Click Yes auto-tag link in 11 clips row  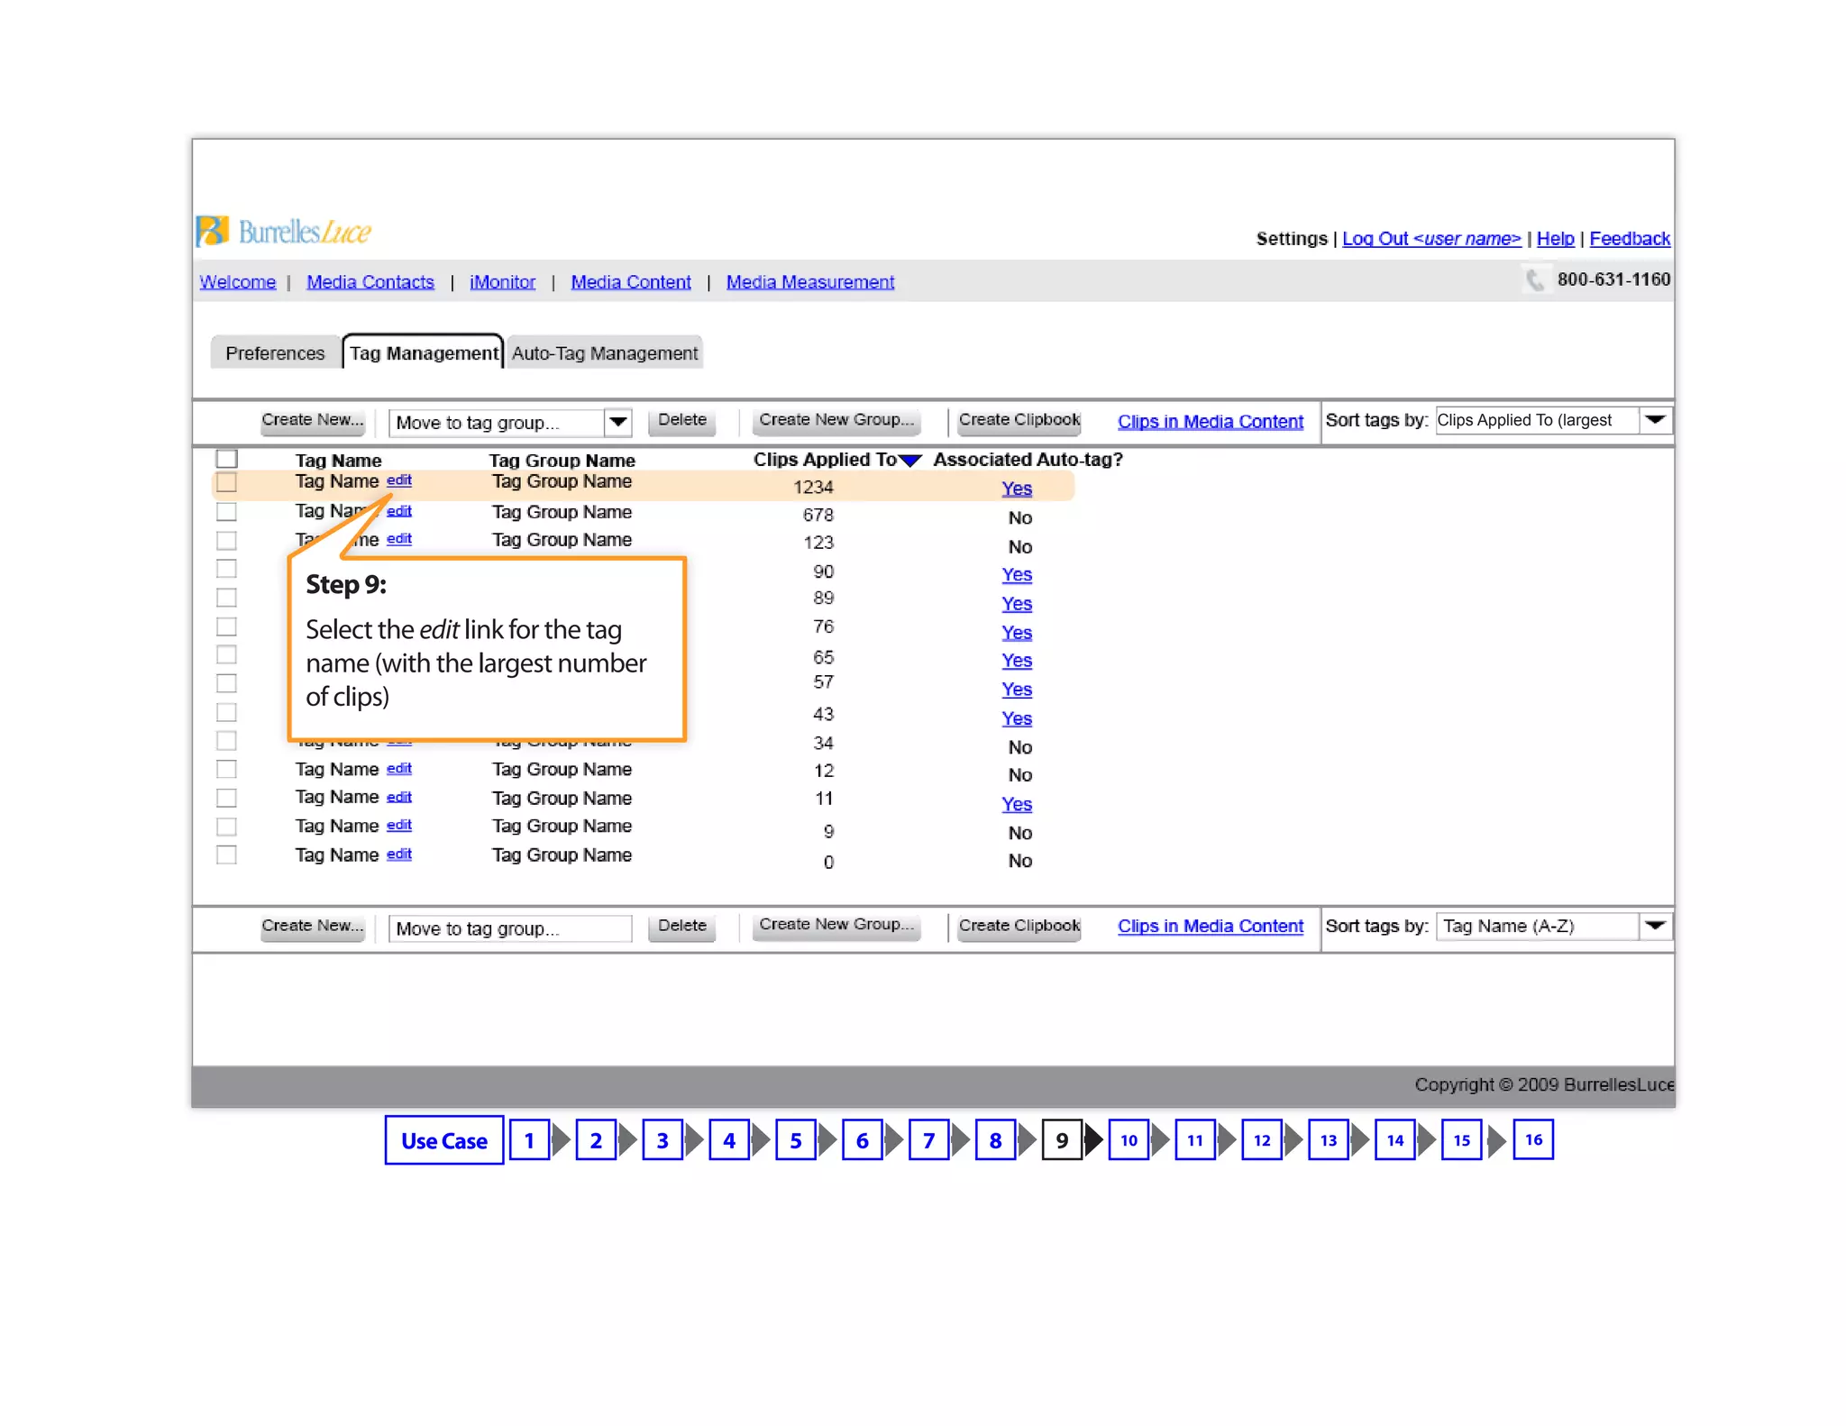(x=1017, y=803)
